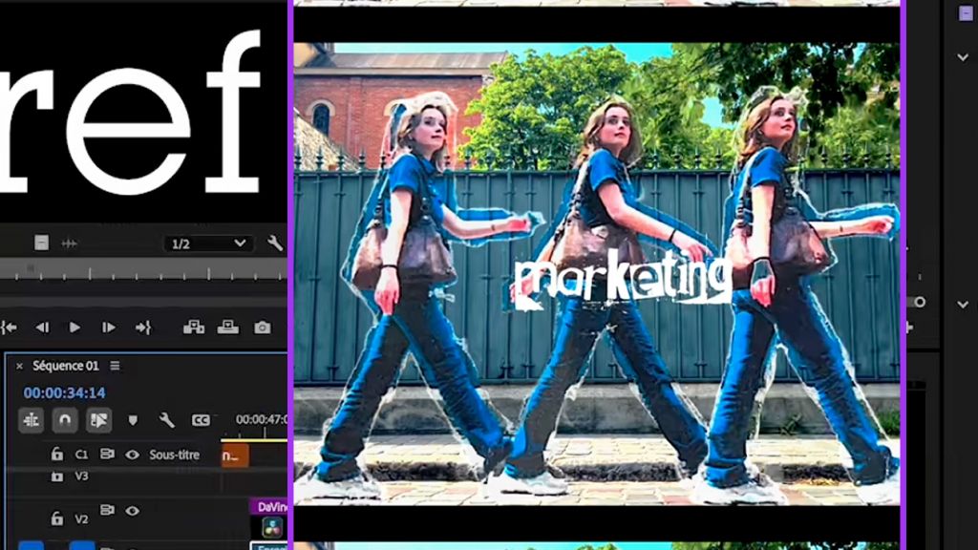Toggle V2 track output eye
Image resolution: width=978 pixels, height=550 pixels.
pos(133,511)
